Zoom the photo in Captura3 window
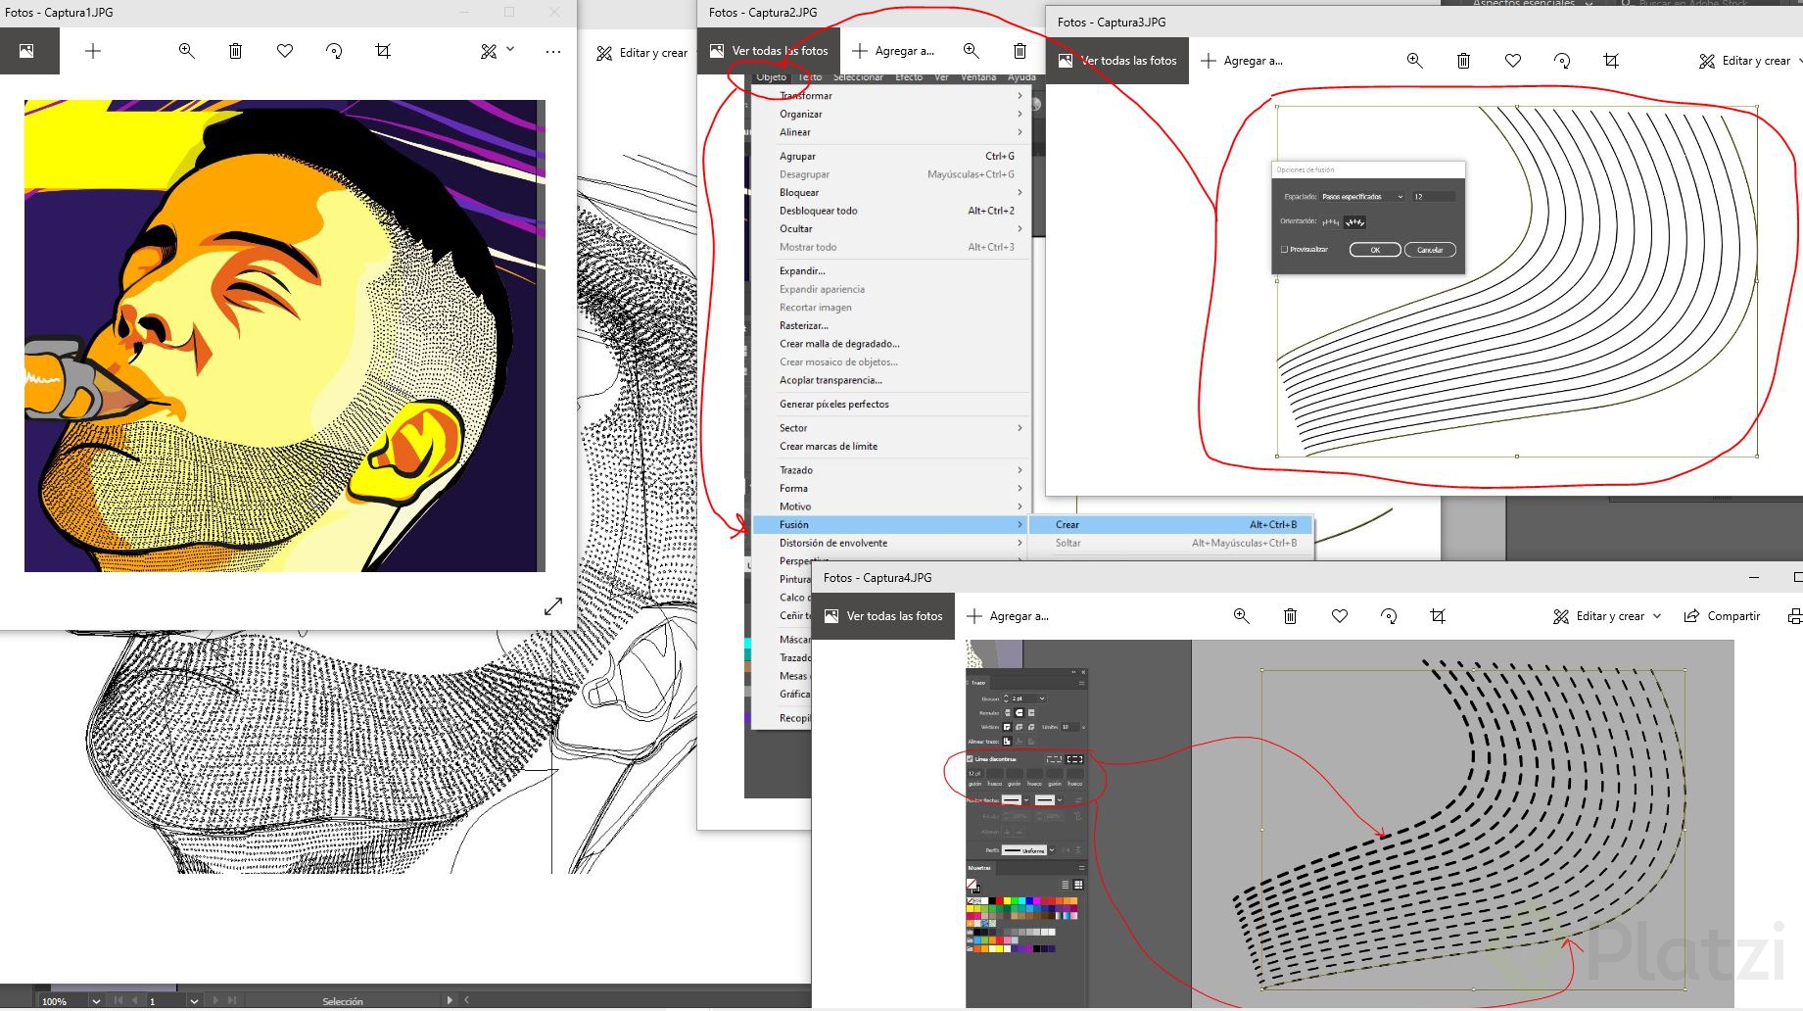1803x1011 pixels. click(x=1414, y=61)
